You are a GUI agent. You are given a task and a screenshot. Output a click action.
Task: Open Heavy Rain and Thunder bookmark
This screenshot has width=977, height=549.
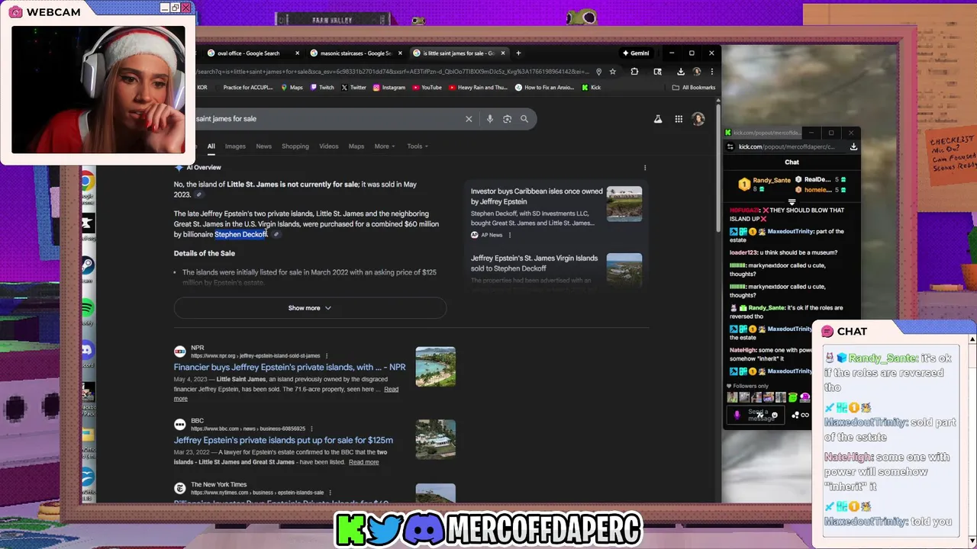coord(478,88)
